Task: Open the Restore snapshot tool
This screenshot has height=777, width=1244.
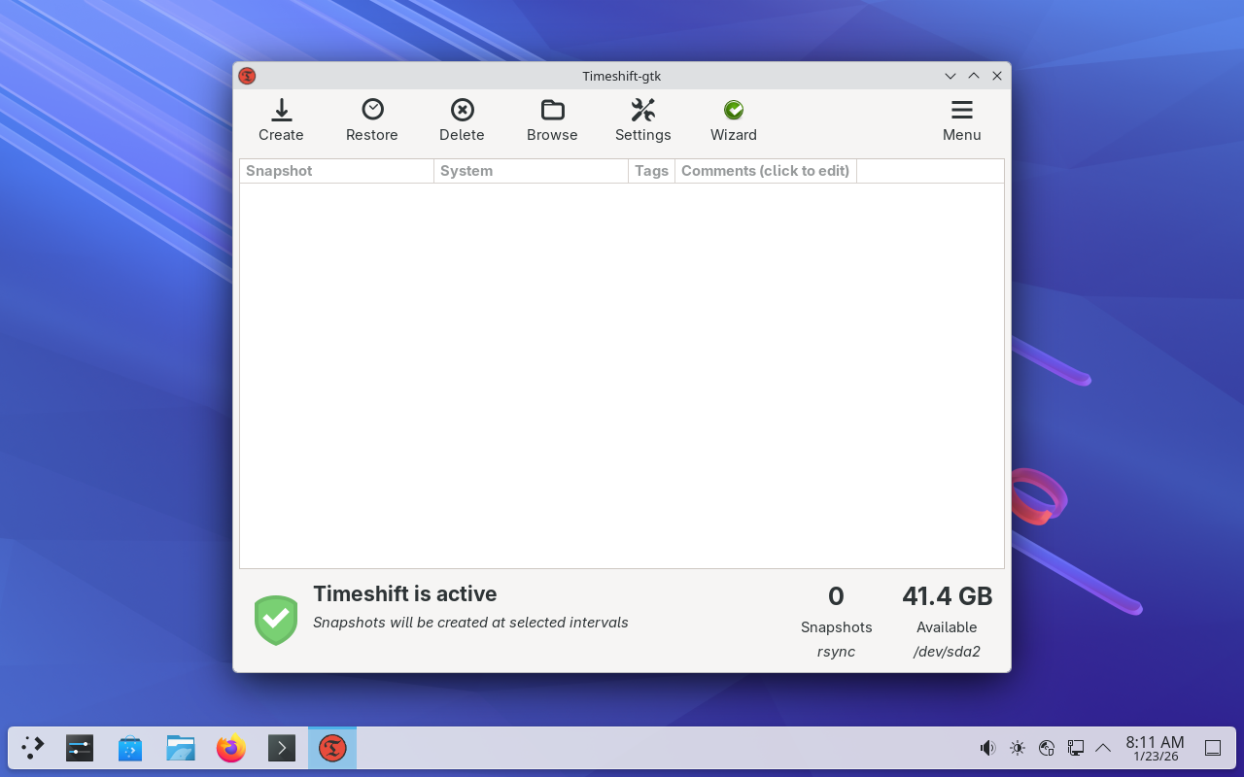Action: [372, 120]
